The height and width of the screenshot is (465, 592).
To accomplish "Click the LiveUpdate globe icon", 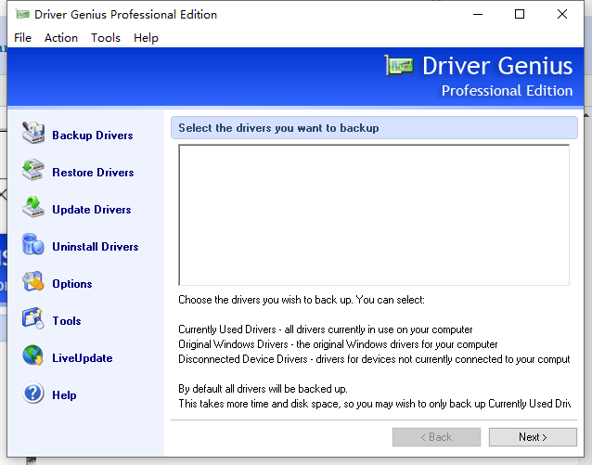I will (x=32, y=355).
